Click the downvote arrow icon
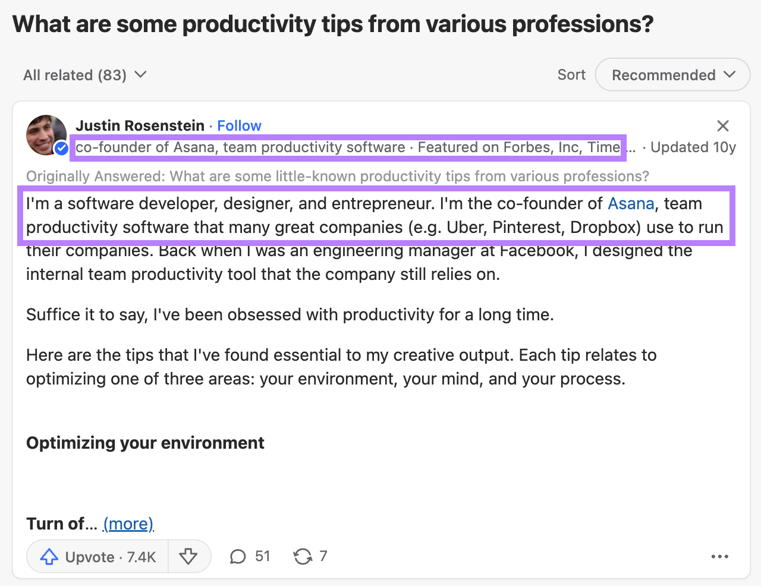The image size is (761, 586). 189,556
